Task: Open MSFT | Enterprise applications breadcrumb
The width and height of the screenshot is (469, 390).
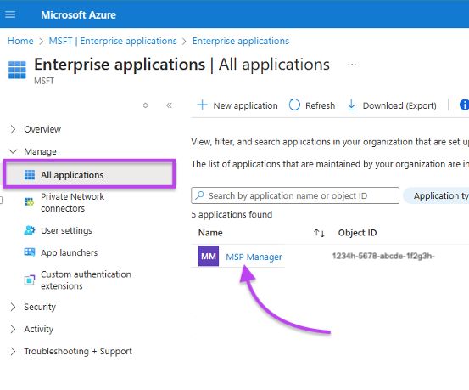Action: point(113,41)
